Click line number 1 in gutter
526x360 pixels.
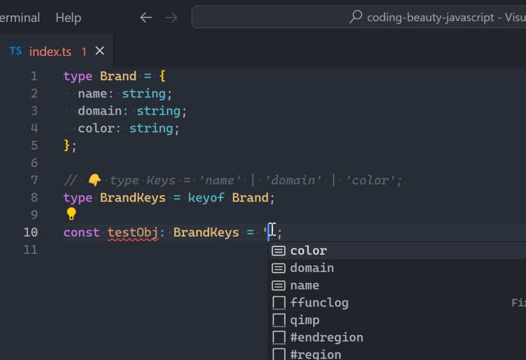coord(34,76)
